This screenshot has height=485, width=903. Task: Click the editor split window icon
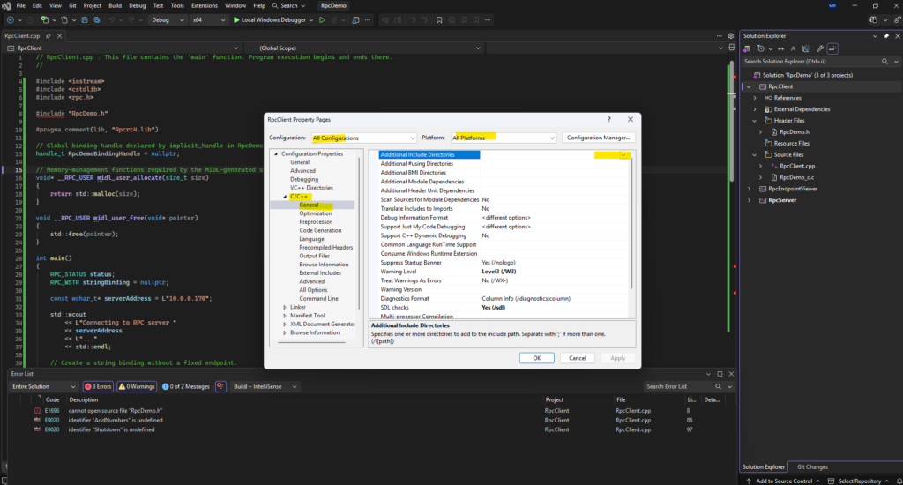point(731,48)
